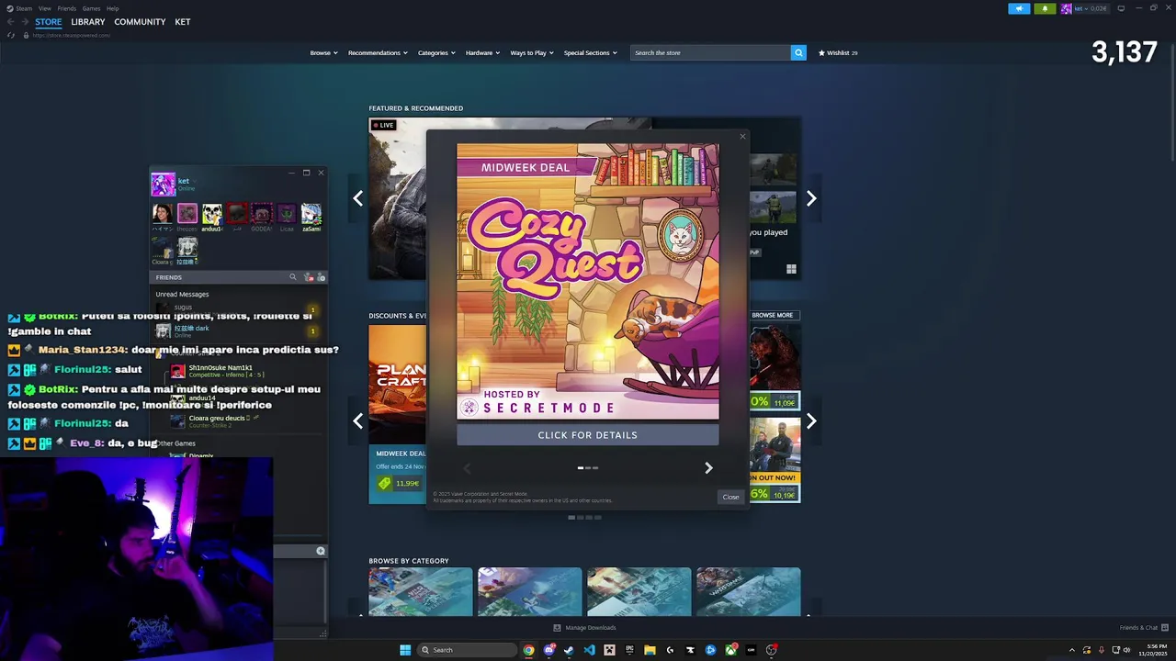Open the Wishlist link
Screen dimensions: 1176x661
[x=838, y=53]
